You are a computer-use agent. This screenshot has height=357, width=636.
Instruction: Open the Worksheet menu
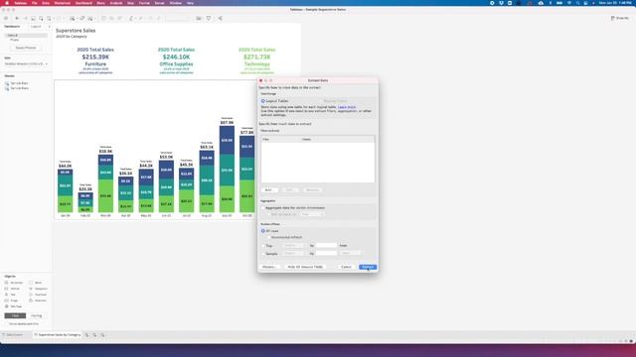(x=62, y=3)
